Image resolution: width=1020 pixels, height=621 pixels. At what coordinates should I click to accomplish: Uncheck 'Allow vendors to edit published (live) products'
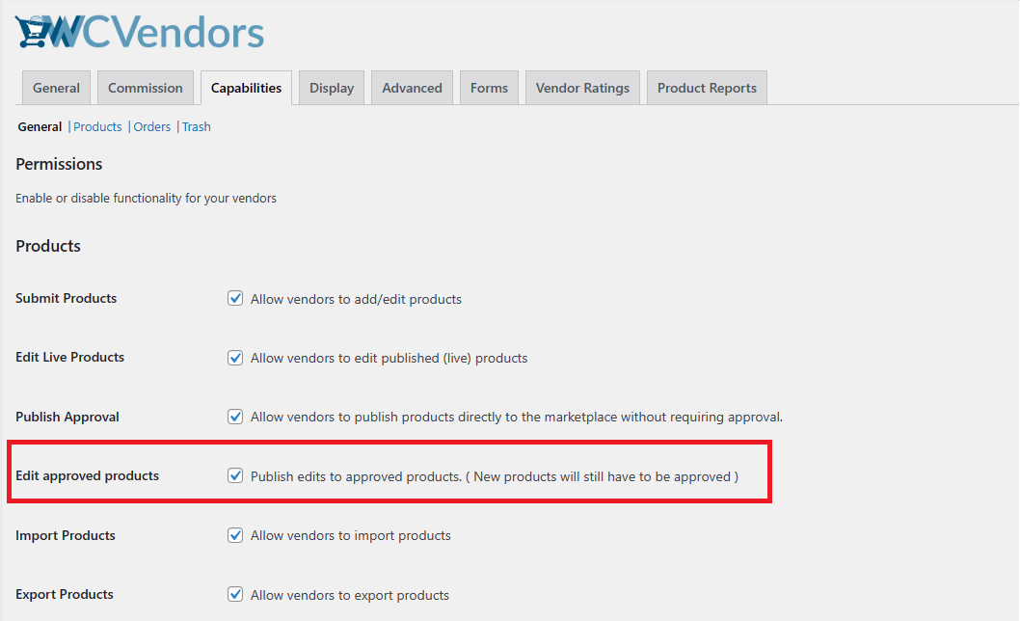(235, 358)
